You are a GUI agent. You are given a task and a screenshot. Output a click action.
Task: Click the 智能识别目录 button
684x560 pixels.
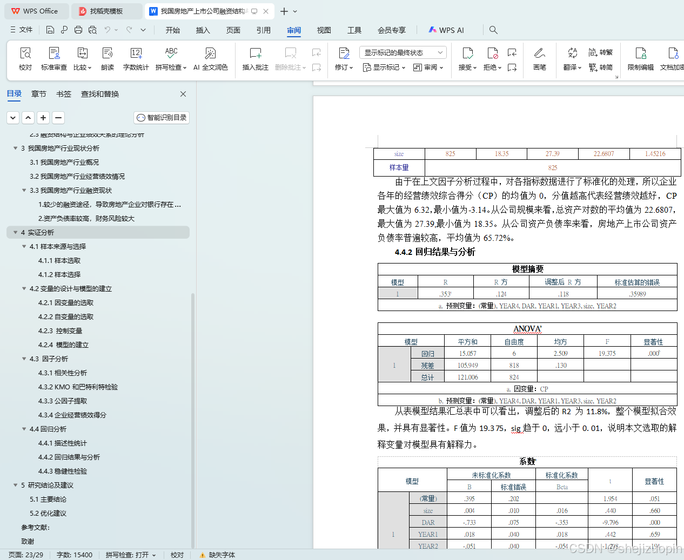point(162,117)
